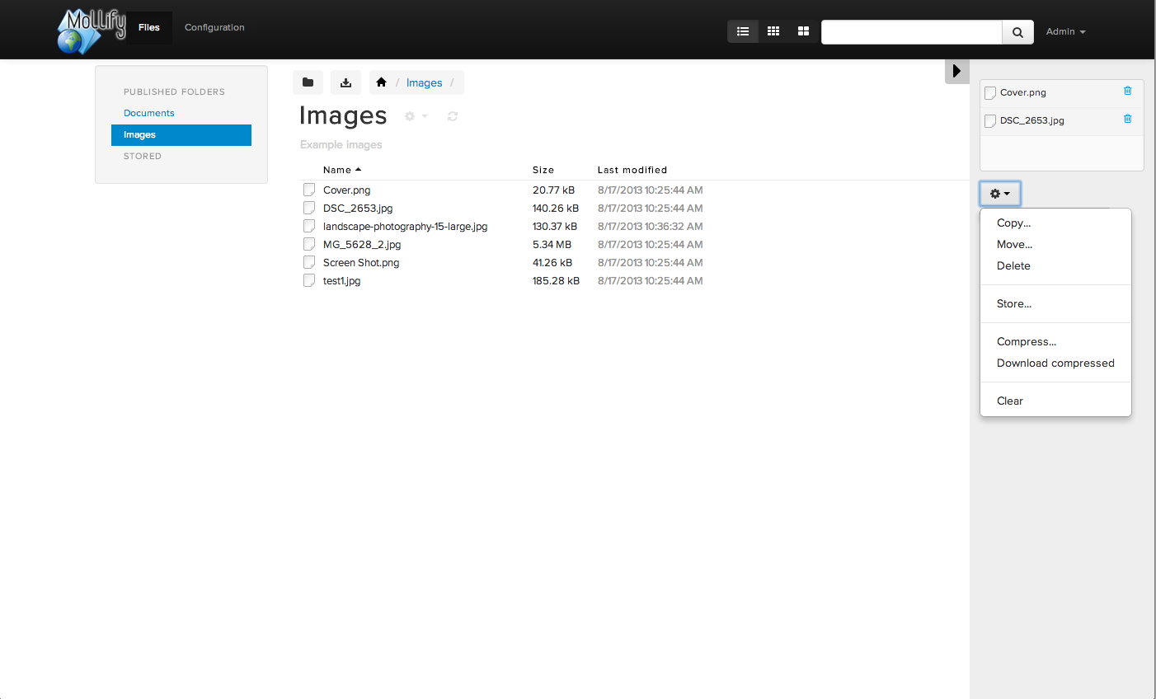Click the Mollify logo
Viewport: 1156px width, 699px height.
pyautogui.click(x=92, y=30)
